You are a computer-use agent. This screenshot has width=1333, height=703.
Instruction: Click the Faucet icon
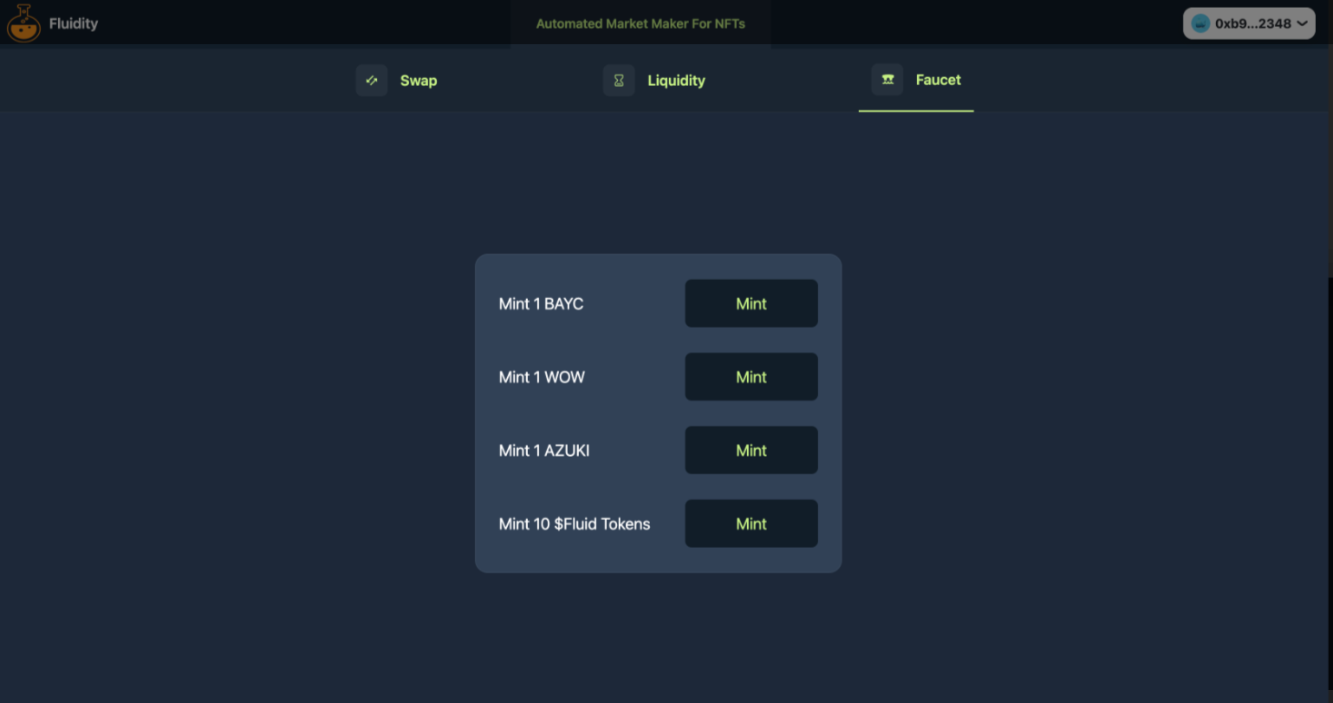(x=888, y=80)
